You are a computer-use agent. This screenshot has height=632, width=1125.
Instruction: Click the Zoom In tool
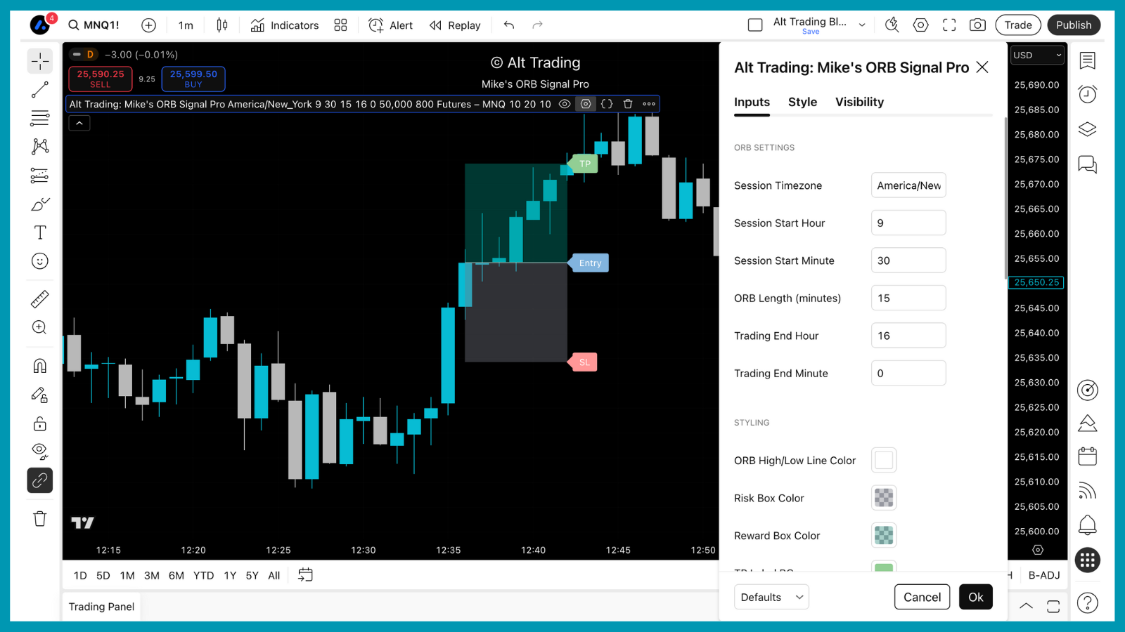click(x=40, y=327)
